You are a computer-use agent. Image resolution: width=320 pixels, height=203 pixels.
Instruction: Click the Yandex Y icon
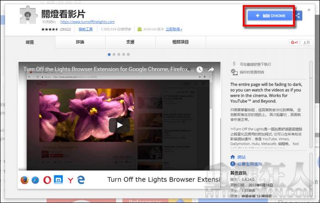[x=70, y=180]
